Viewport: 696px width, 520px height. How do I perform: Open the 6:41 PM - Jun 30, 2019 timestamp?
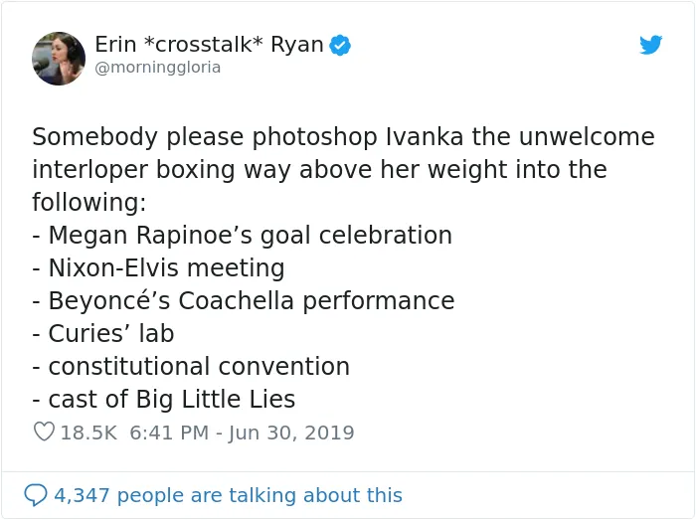point(242,433)
